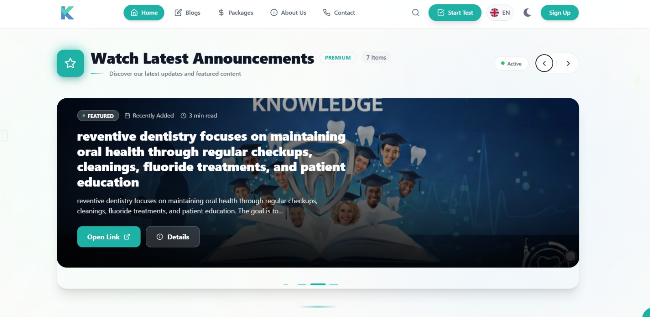Click the Sign Up button
Screen dimensions: 650x317
pos(560,13)
